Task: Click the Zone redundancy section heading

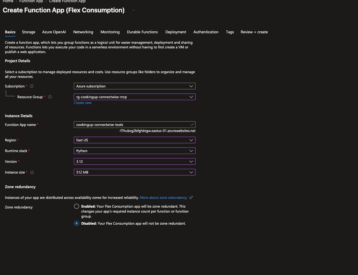Action: pyautogui.click(x=20, y=187)
